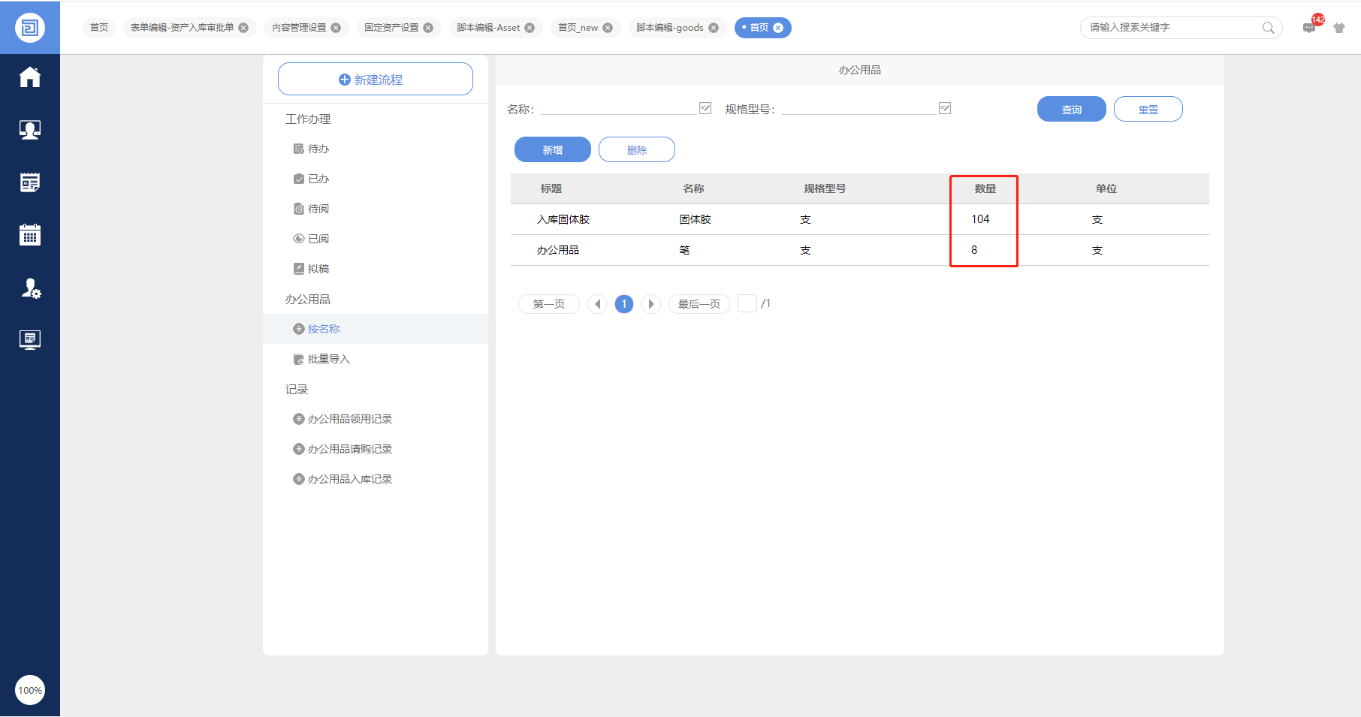Open notification messages with 142 badge
1361x717 pixels.
[1309, 28]
